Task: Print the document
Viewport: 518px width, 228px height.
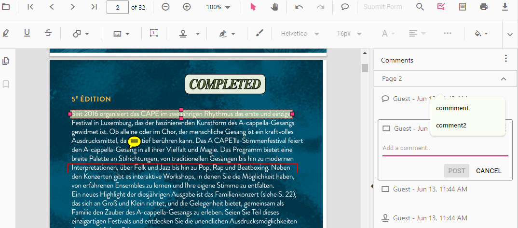Action: pyautogui.click(x=484, y=7)
